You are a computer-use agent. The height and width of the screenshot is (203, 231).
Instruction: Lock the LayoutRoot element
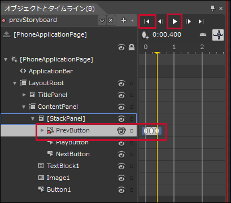(x=132, y=83)
